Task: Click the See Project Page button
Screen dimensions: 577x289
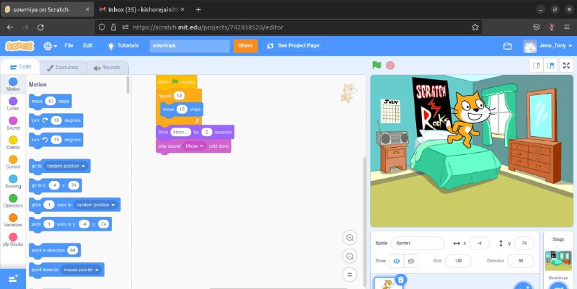Action: (293, 45)
